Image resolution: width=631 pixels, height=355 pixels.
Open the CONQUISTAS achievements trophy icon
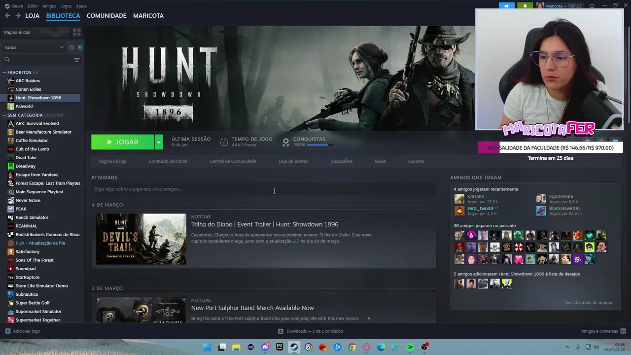[x=286, y=142]
